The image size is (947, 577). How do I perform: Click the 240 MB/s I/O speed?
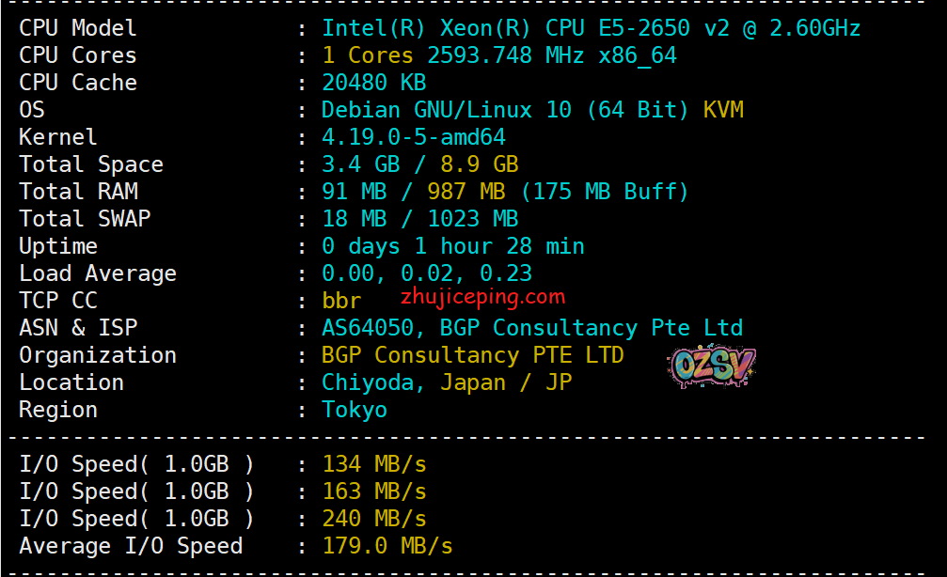[374, 519]
